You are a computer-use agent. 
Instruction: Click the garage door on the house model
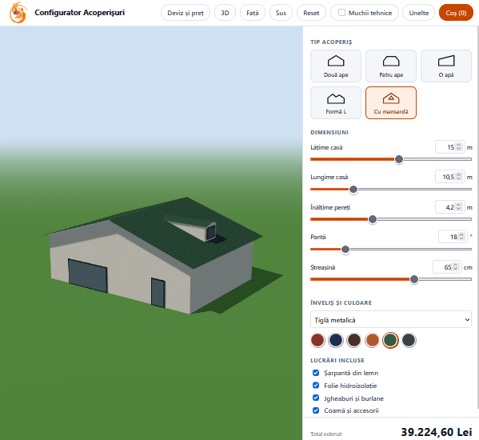88,276
